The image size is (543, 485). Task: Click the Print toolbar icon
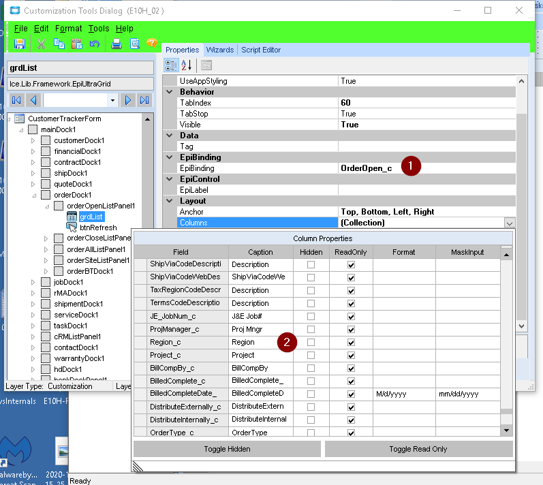[x=117, y=44]
